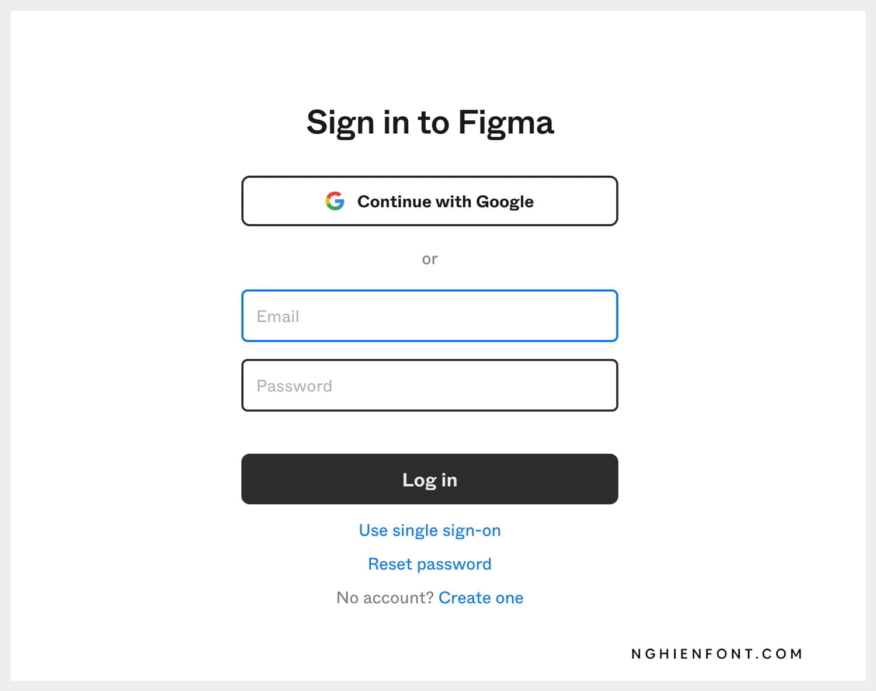Click the Password placeholder text
Screen dimensions: 876x691
(294, 386)
